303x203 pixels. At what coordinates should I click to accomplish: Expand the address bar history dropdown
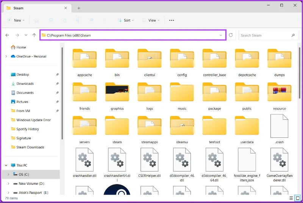click(x=221, y=35)
